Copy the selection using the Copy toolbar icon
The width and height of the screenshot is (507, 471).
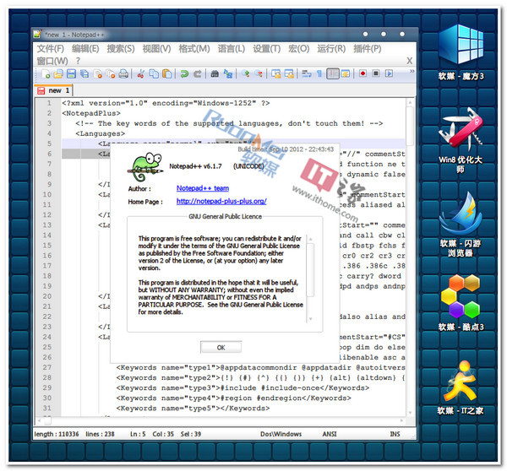click(154, 74)
